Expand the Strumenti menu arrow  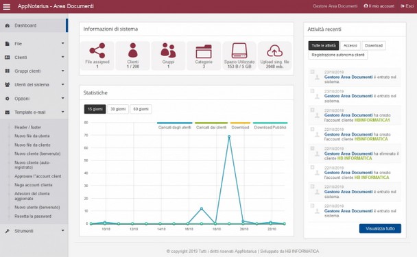[63, 230]
